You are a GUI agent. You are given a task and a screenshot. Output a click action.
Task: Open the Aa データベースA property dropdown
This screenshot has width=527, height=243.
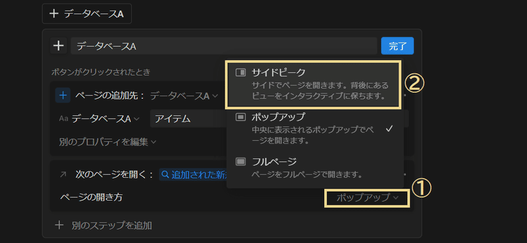pos(105,119)
